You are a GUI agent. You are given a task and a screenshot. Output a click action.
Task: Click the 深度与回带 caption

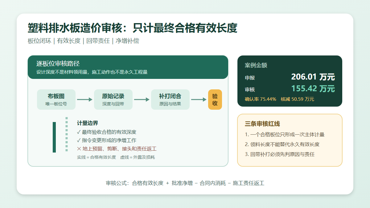113,104
